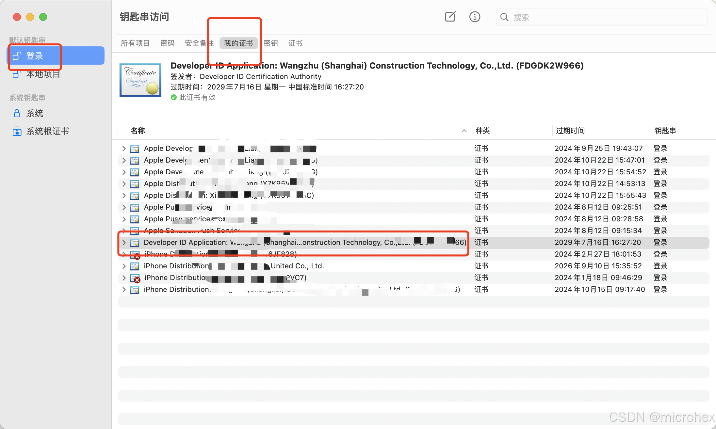This screenshot has width=716, height=429.
Task: Switch to the 安全备注 tab
Action: click(x=199, y=43)
